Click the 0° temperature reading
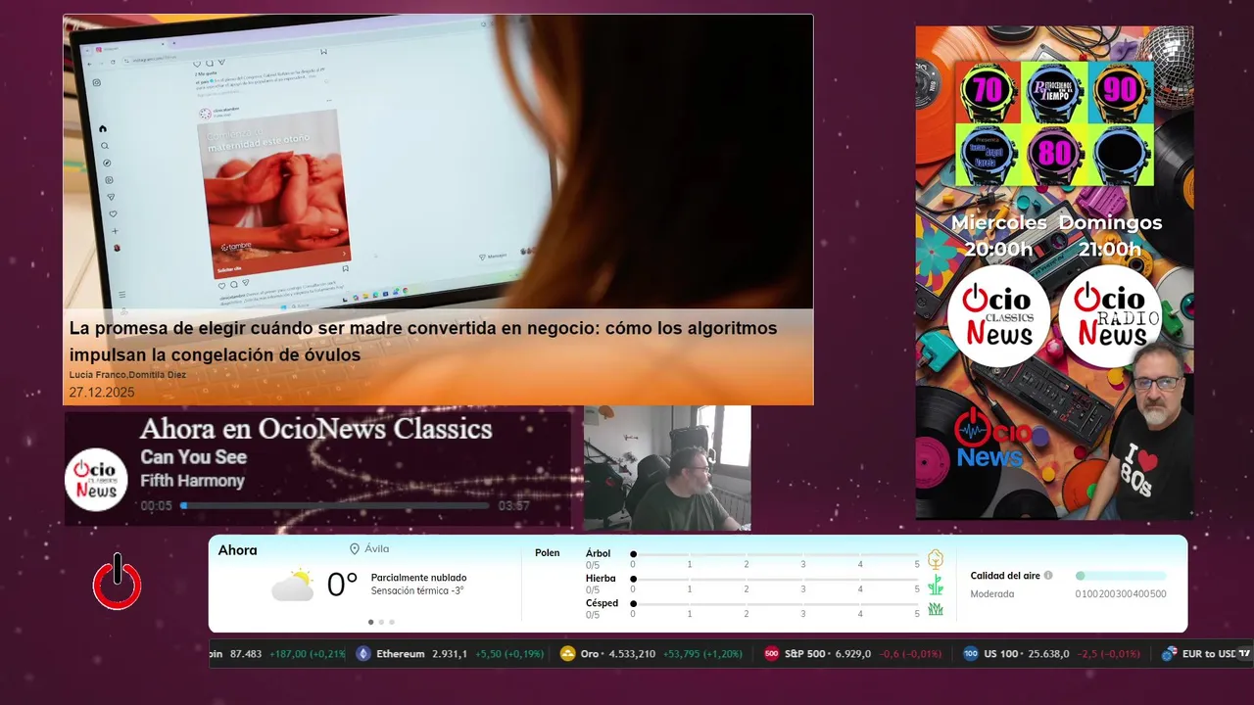The height and width of the screenshot is (705, 1254). [x=342, y=586]
